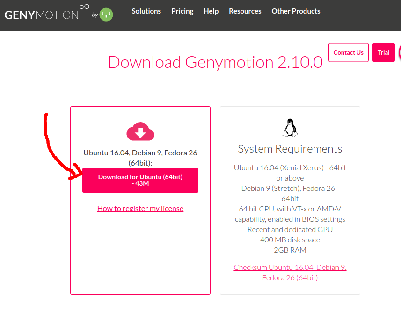The image size is (401, 313).
Task: Open the Resources menu
Action: (245, 11)
